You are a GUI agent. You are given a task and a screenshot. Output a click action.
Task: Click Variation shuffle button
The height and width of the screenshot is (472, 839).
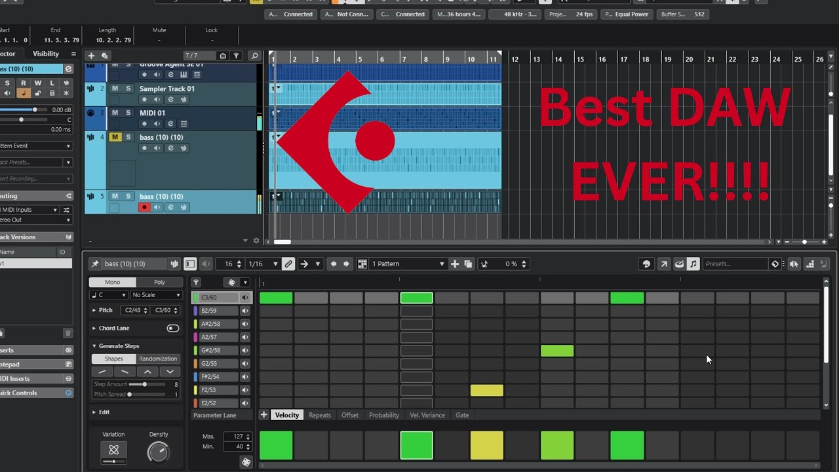[113, 450]
